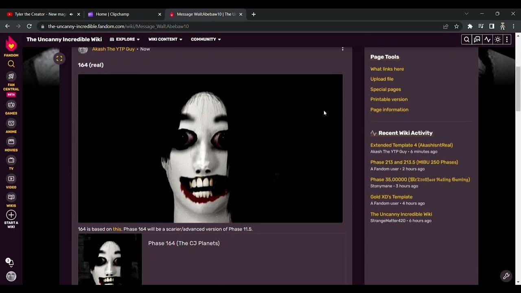This screenshot has height=293, width=521.
Task: Open the Discuss icon in wiki header
Action: click(477, 39)
